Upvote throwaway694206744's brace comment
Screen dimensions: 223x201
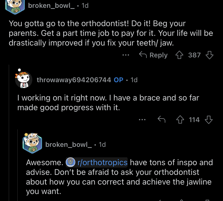(180, 120)
